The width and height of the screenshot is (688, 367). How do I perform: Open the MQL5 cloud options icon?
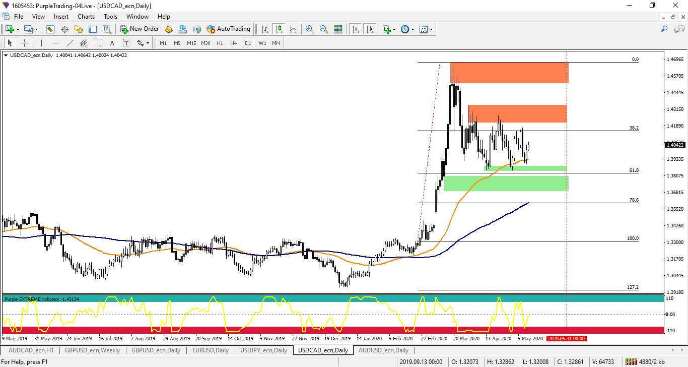point(183,29)
